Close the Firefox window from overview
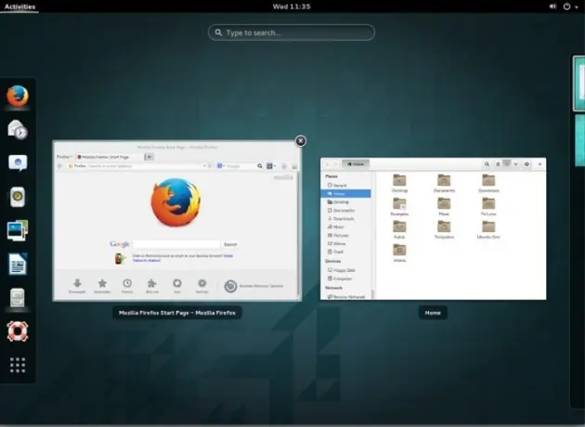The image size is (585, 427). click(x=300, y=141)
